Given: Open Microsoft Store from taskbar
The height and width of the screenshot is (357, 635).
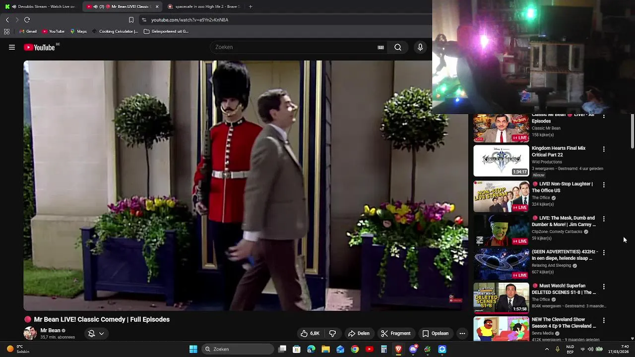Looking at the screenshot, I should pyautogui.click(x=297, y=349).
